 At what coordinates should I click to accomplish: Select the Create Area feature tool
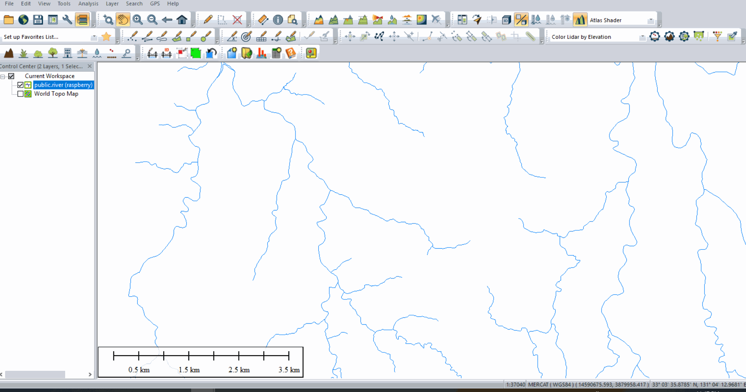point(177,36)
